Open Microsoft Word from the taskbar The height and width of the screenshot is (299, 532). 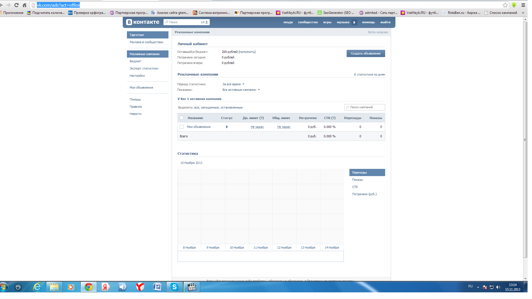157,287
